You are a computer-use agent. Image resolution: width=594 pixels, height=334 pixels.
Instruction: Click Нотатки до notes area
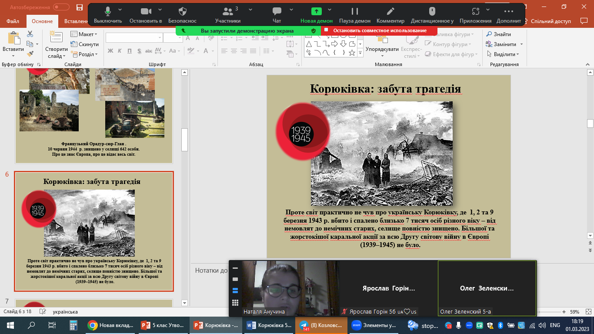point(211,271)
